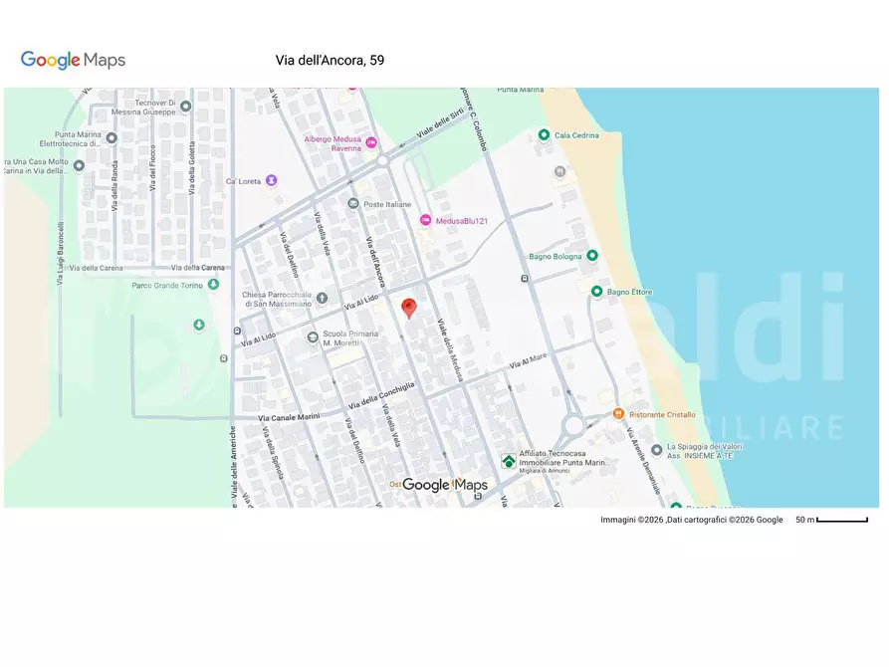Open the MedusaBlu121 hotel marker
Image resolution: width=889 pixels, height=667 pixels.
point(425,220)
